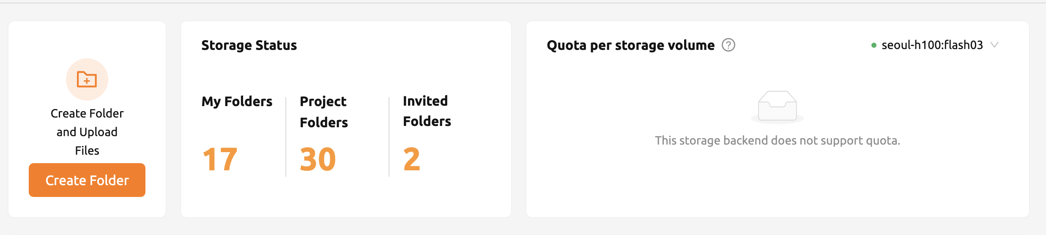Open the quota help question mark icon
Screen dimensions: 1046x235
728,45
